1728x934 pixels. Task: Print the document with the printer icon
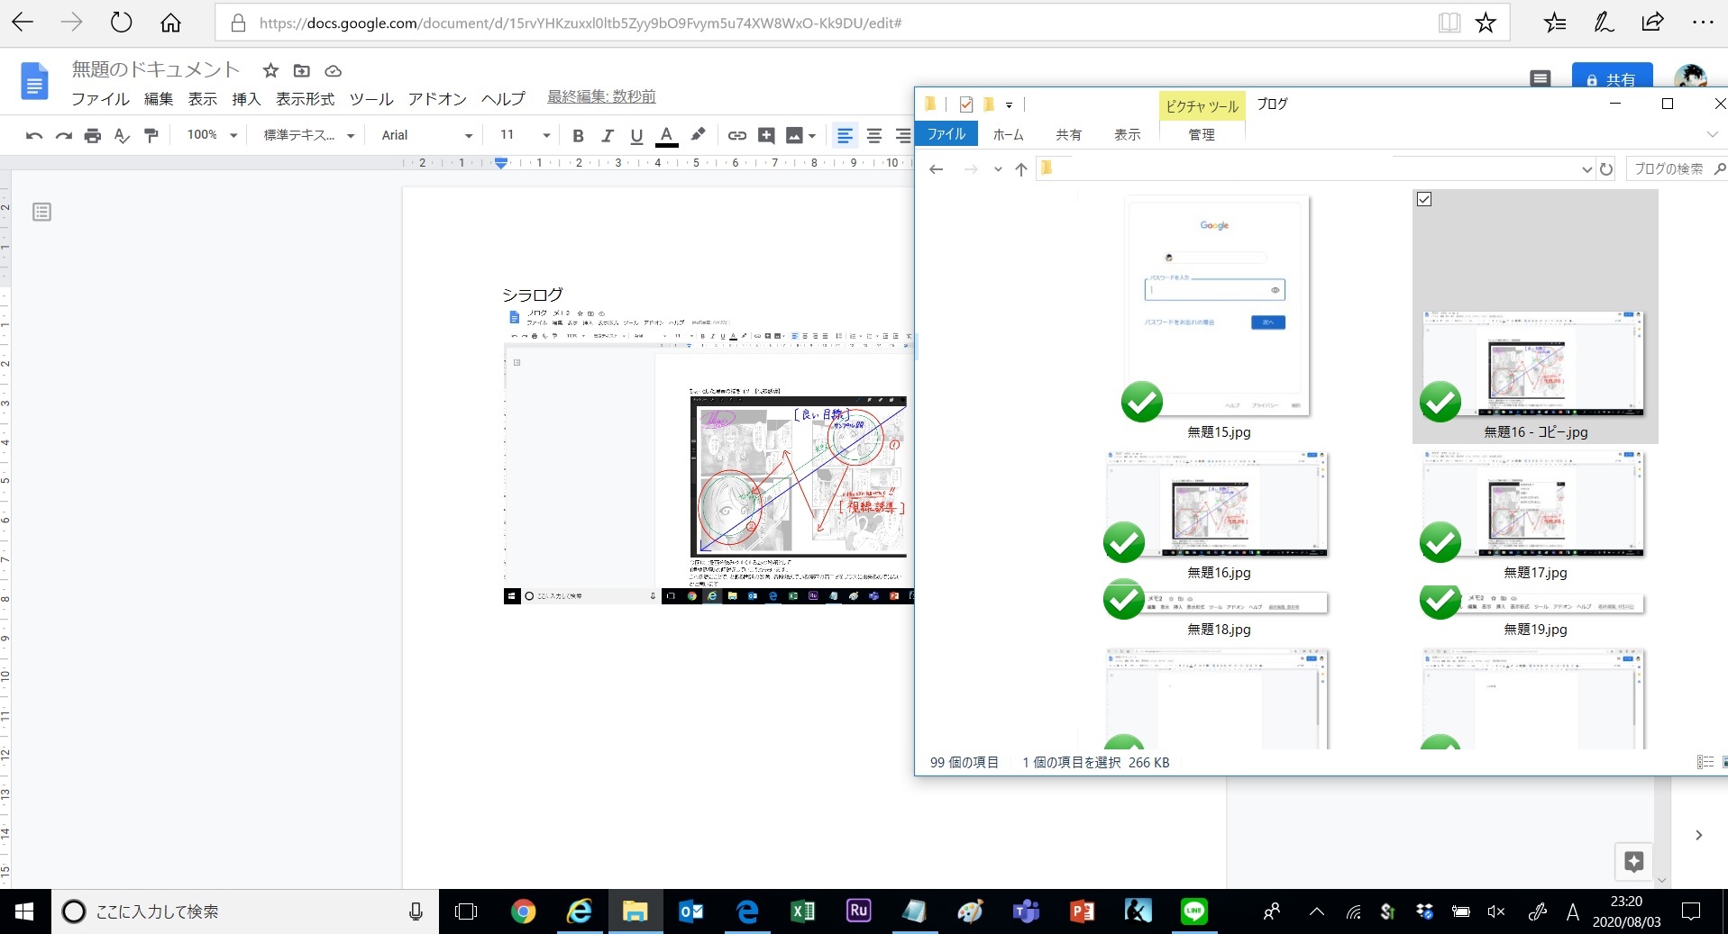[x=93, y=135]
